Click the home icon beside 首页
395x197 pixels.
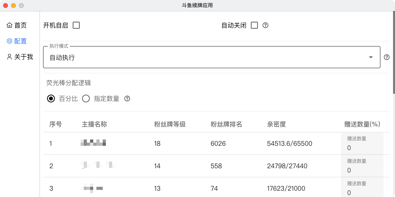coord(9,25)
